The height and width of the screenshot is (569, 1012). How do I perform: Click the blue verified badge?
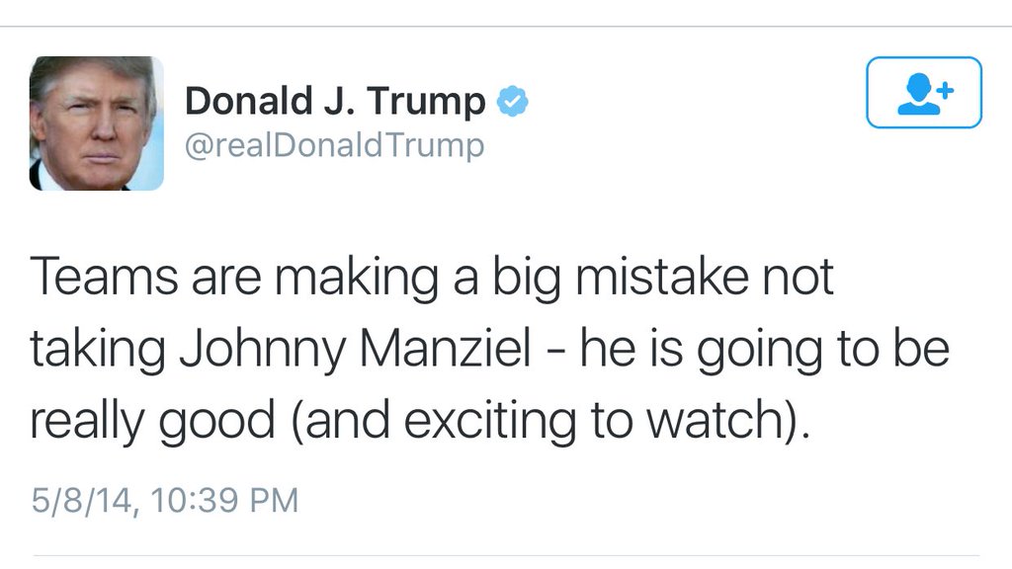[x=512, y=101]
